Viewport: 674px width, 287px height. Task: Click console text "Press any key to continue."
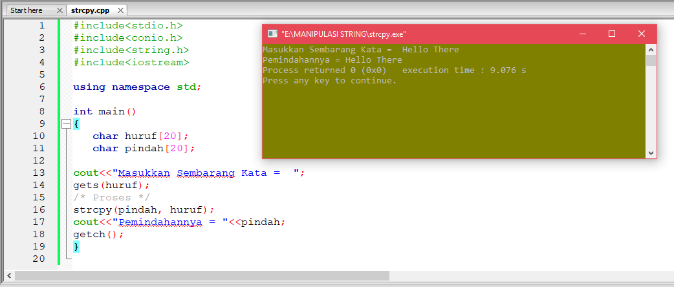pyautogui.click(x=330, y=80)
